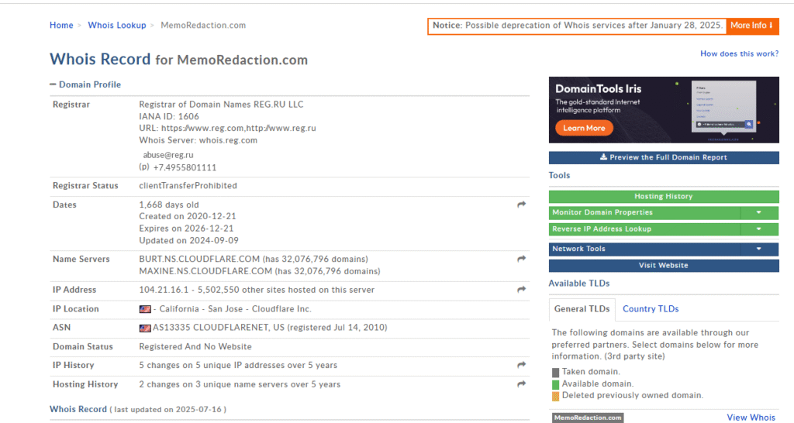The height and width of the screenshot is (423, 794).
Task: Click the share arrow in IP Address row
Action: click(522, 290)
